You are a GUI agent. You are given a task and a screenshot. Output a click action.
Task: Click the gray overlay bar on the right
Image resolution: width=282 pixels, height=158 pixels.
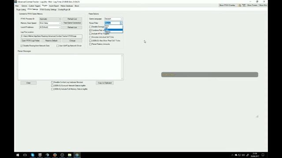[x=210, y=75]
